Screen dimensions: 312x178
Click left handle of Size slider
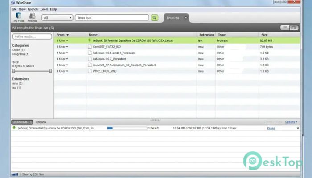click(14, 71)
